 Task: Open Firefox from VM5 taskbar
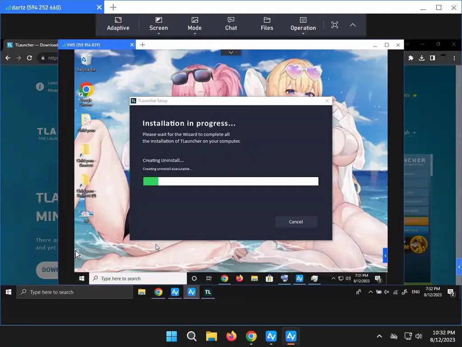click(x=240, y=278)
